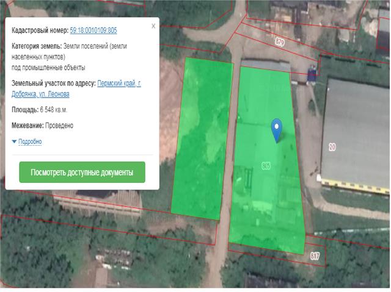
Task: Select the parcel label 817
Action: point(315,255)
